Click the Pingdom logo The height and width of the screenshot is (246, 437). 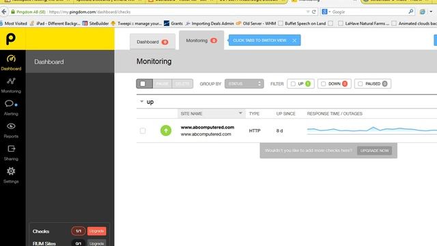click(x=11, y=39)
